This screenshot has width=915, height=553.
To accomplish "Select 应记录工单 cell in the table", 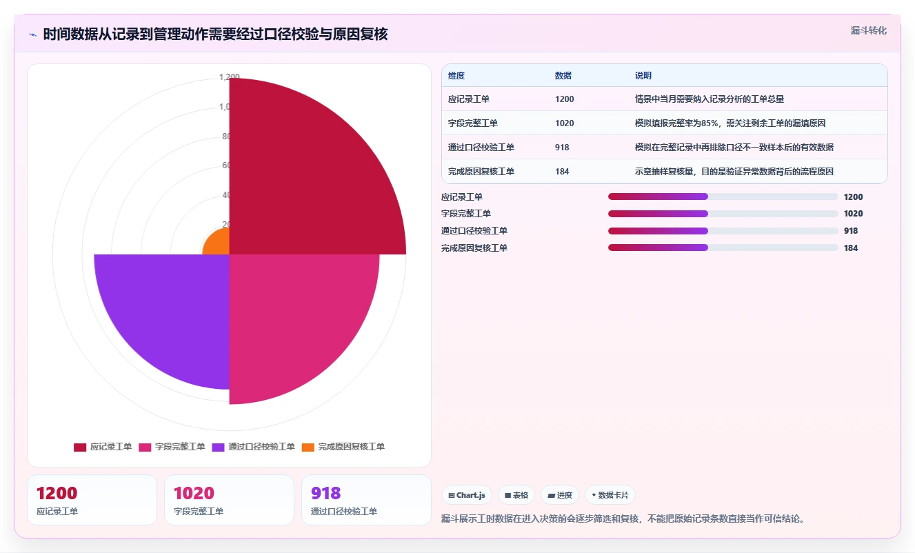I will (469, 99).
